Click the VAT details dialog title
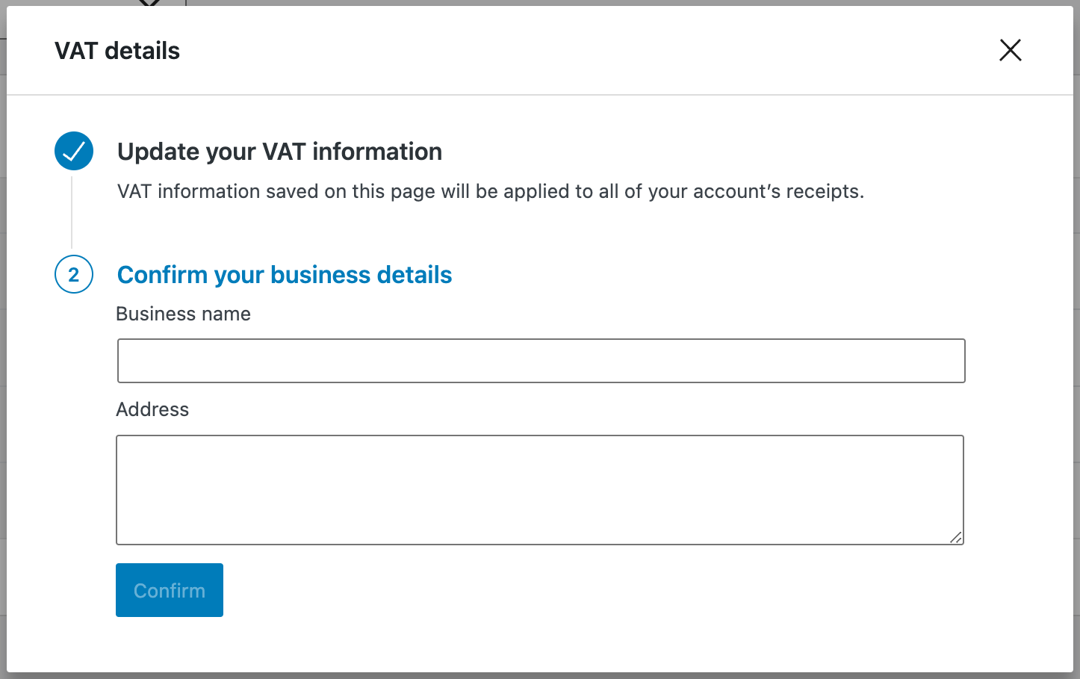The image size is (1080, 679). pyautogui.click(x=117, y=51)
